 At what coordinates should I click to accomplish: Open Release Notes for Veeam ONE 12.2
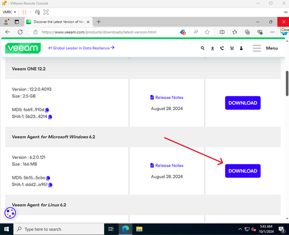(x=167, y=97)
